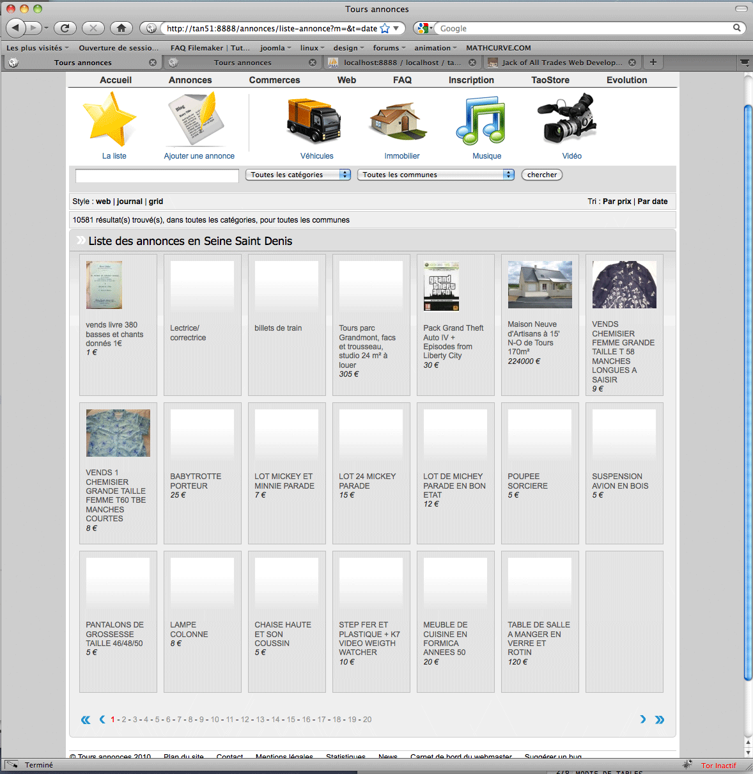Expand 'Les plus visités' bookmarks folder
Viewport: 753px width, 774px height.
click(x=38, y=48)
